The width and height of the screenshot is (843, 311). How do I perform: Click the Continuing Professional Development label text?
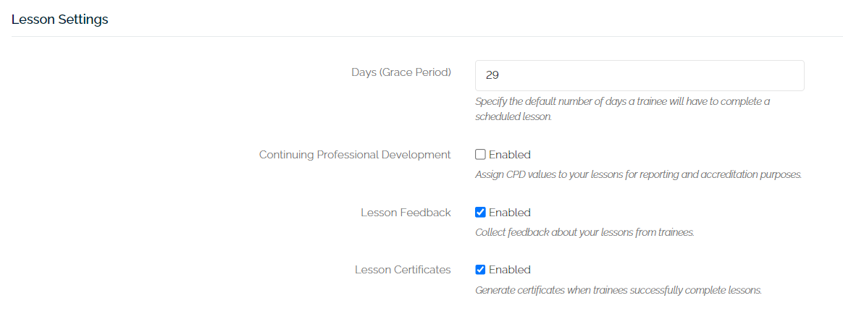(355, 155)
